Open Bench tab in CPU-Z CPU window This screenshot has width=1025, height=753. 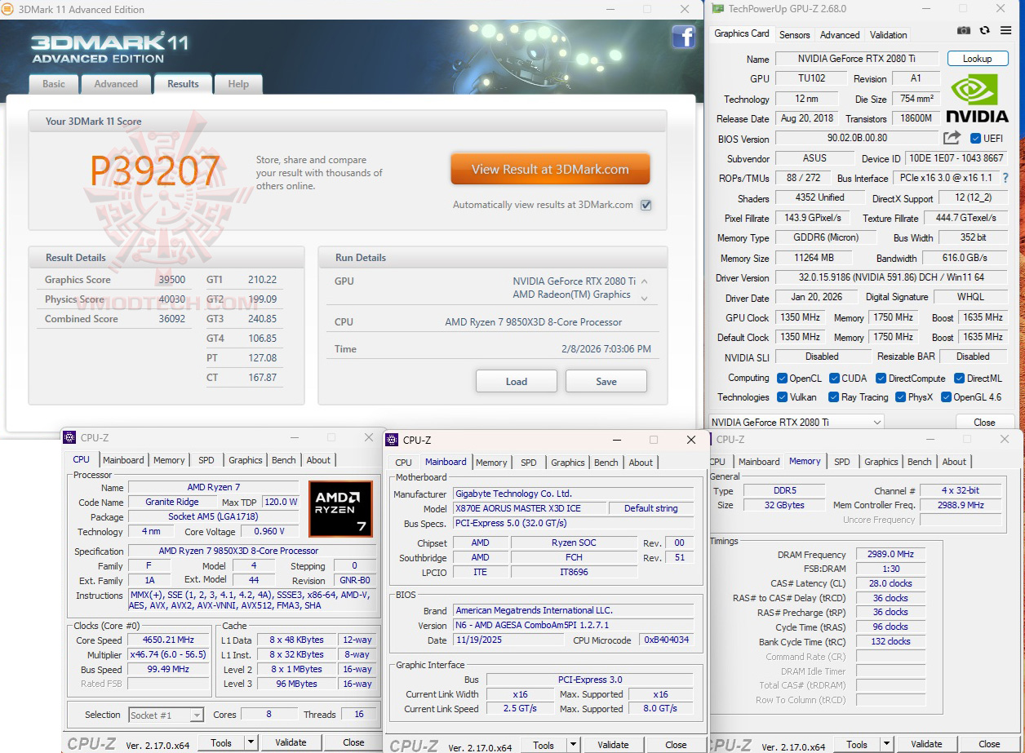tap(284, 460)
